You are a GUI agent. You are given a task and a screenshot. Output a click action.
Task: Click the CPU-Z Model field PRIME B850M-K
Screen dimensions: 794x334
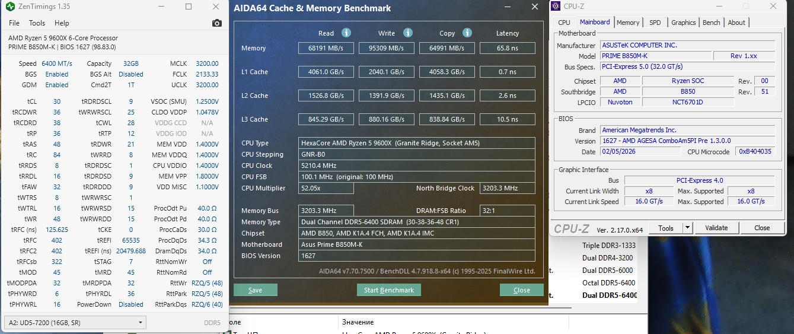(x=655, y=56)
